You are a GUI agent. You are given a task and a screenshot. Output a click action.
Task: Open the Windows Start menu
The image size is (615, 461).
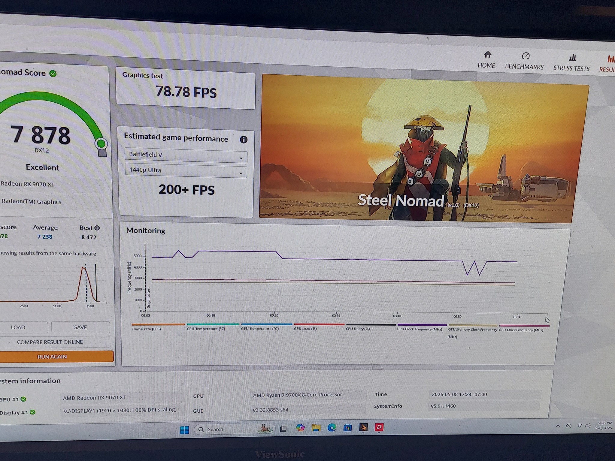(x=184, y=430)
